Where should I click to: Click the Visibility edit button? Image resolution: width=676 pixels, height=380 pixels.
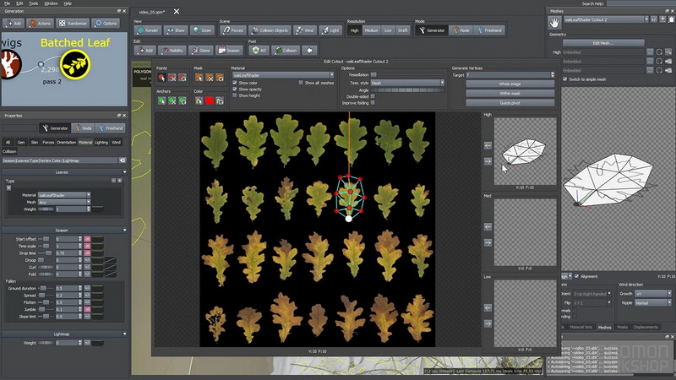click(172, 51)
